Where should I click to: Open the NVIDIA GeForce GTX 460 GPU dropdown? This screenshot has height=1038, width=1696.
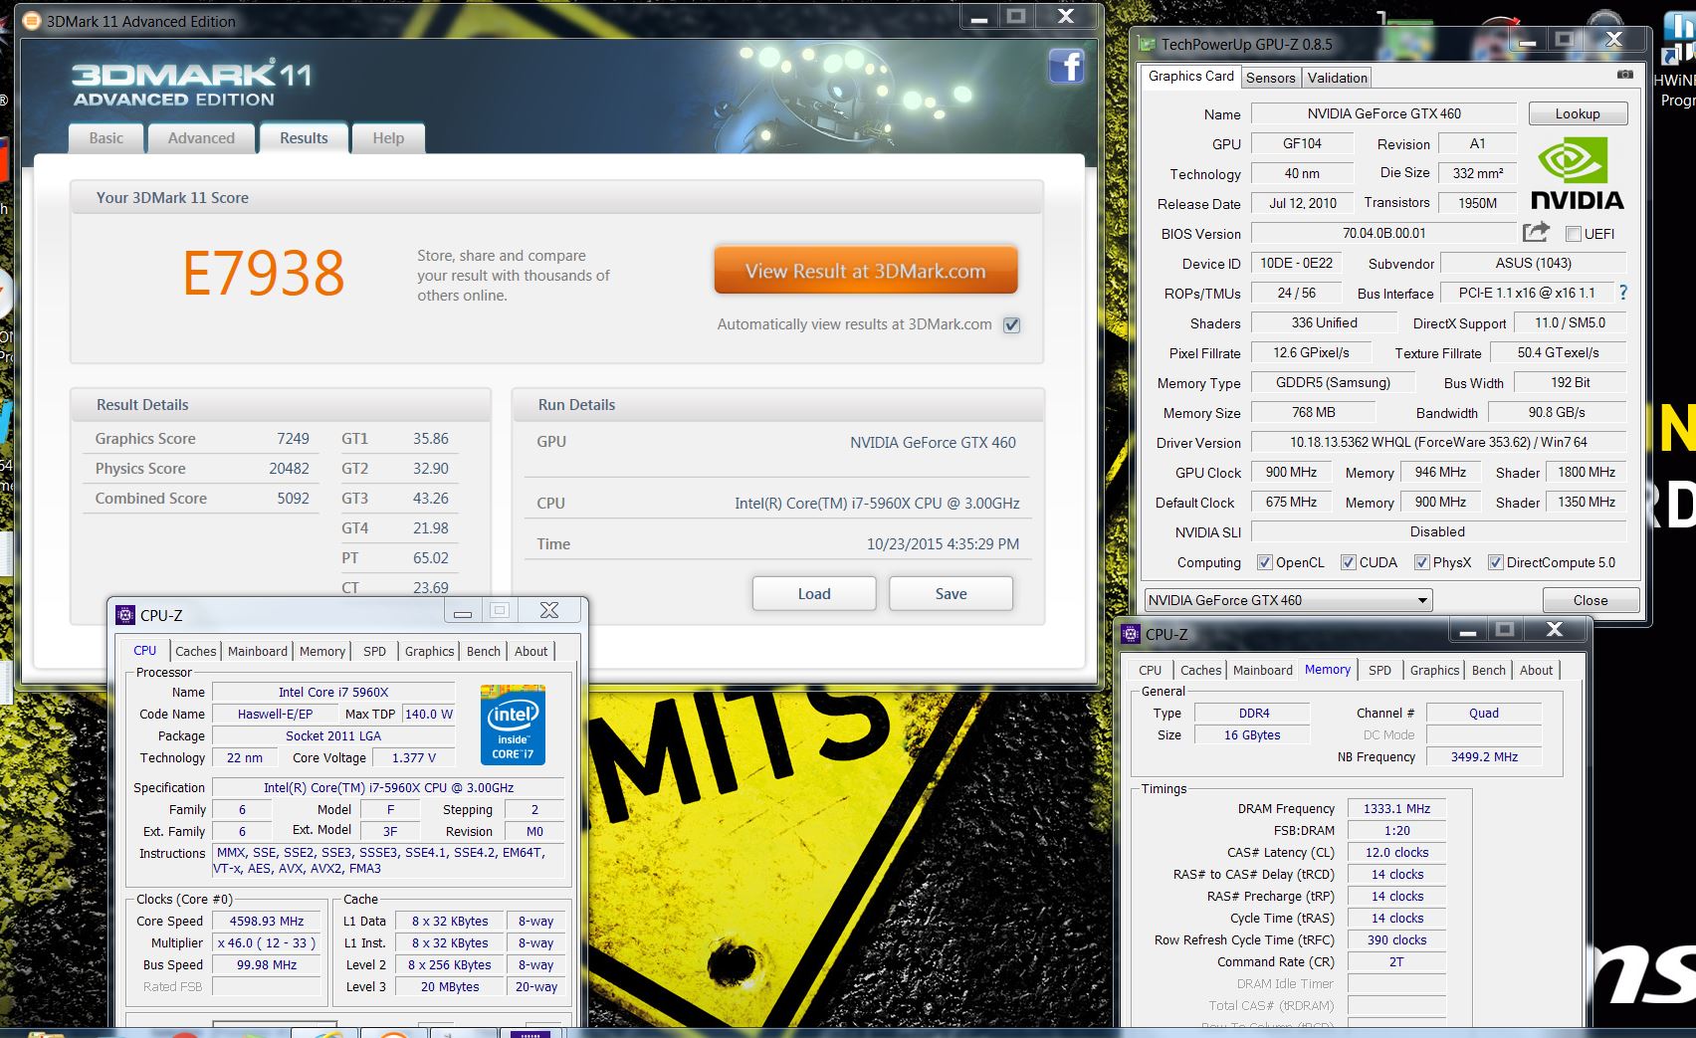point(1288,600)
